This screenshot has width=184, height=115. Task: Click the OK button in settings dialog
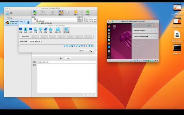[90, 50]
